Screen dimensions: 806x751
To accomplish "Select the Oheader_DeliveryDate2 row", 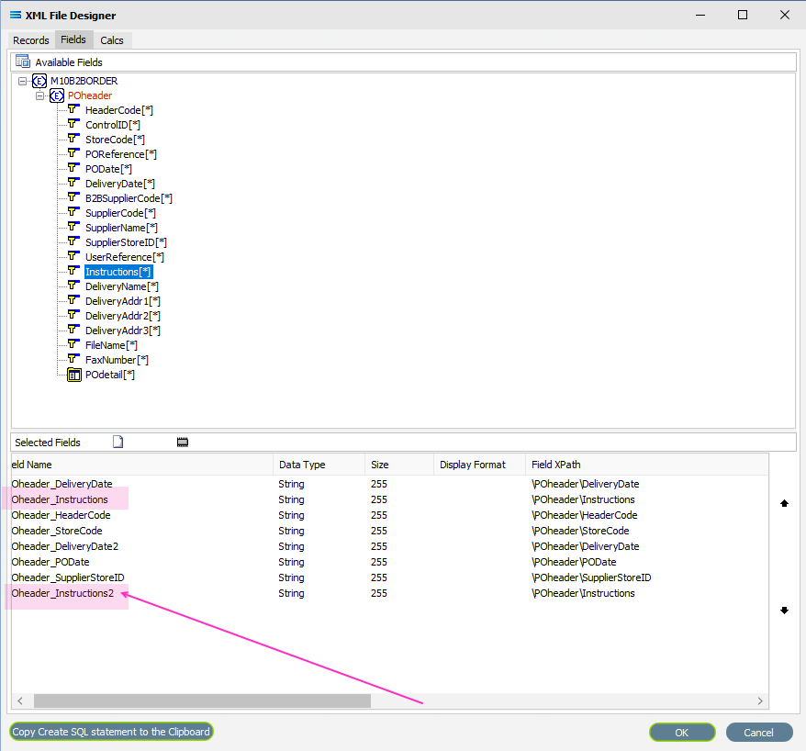I will pos(389,546).
